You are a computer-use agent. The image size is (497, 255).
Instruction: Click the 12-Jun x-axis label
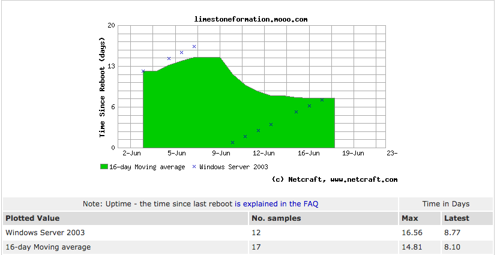264,154
